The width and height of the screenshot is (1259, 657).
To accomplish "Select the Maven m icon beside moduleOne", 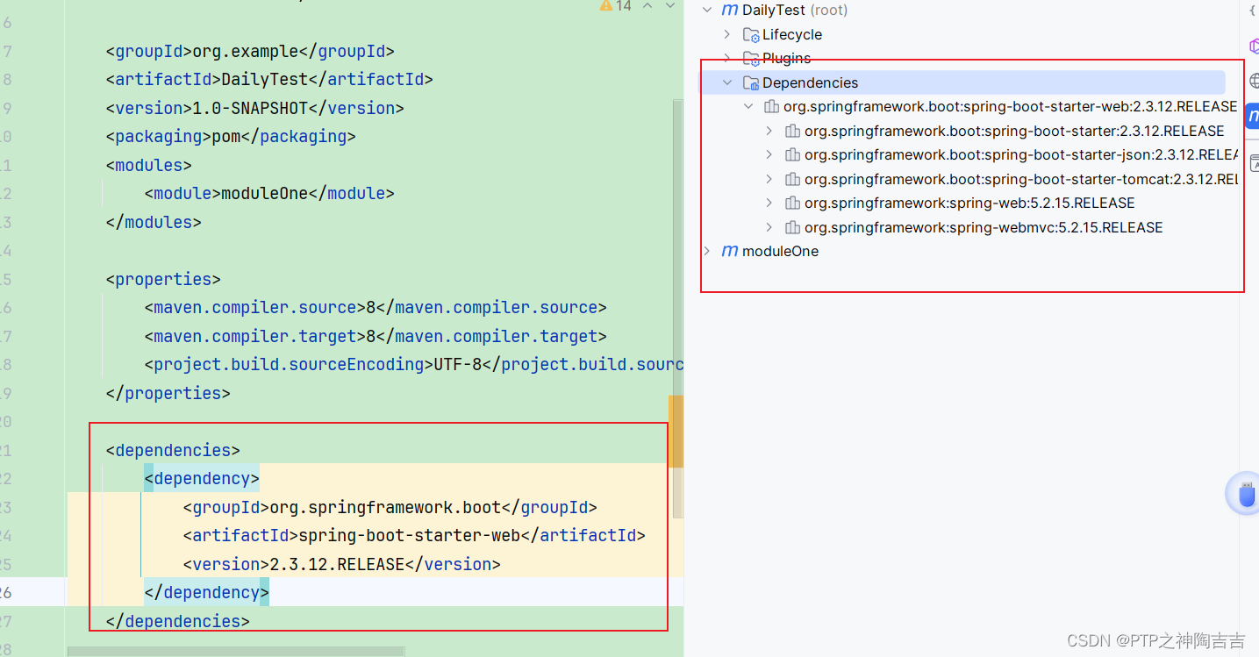I will tap(729, 251).
